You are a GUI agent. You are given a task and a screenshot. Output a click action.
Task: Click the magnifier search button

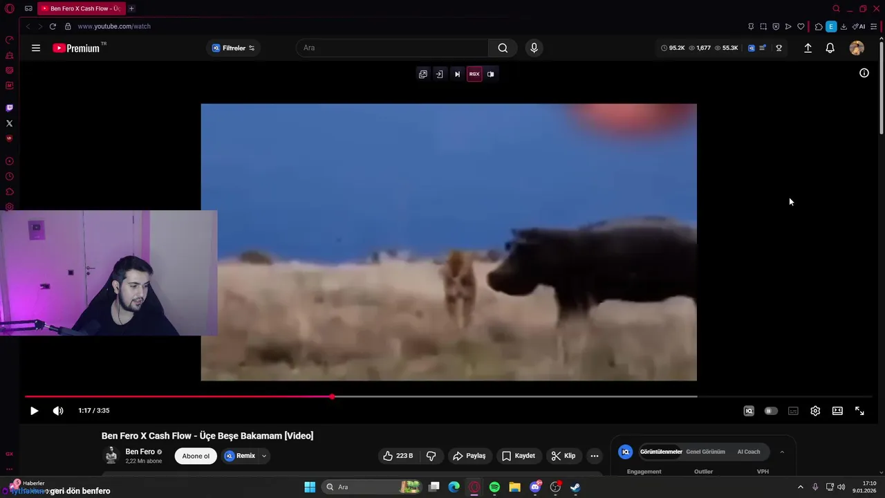point(503,48)
